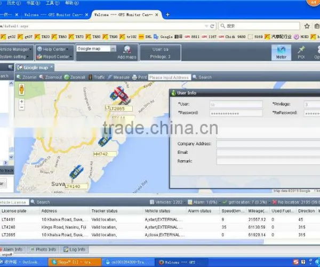Open a new browser tab
This screenshot has width=320, height=267.
tap(167, 15)
